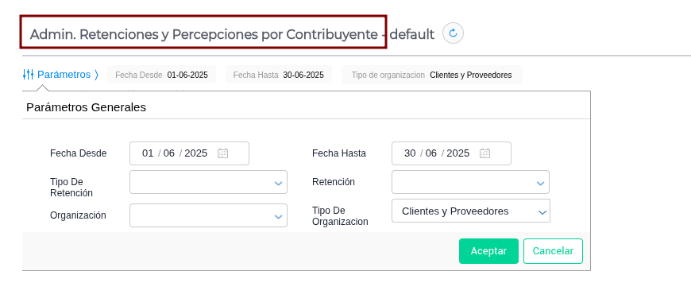
Task: Select the Fecha Desde 01-06-2025 summary chip
Action: click(x=162, y=75)
